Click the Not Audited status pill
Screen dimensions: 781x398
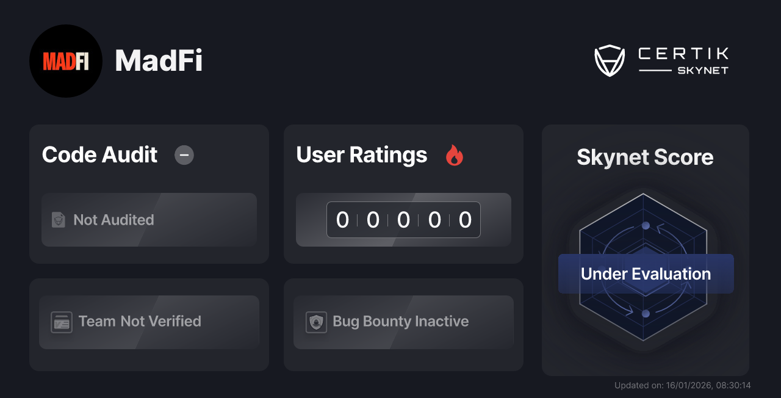(x=149, y=220)
